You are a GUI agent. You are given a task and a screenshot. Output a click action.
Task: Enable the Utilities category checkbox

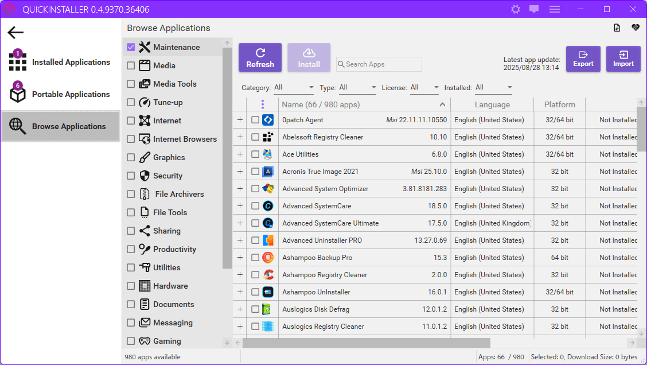tap(131, 267)
